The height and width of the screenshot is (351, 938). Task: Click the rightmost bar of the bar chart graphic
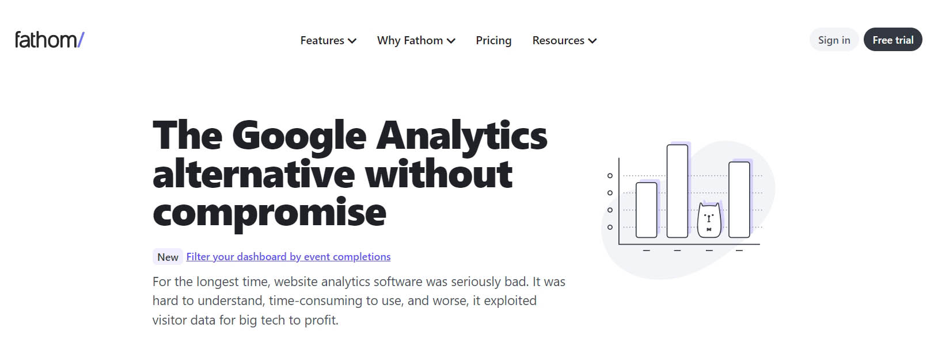pos(739,200)
